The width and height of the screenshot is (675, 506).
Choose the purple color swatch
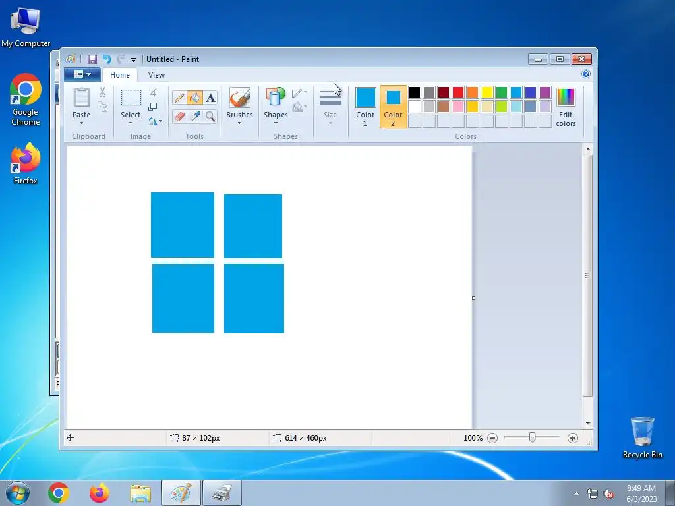click(545, 92)
